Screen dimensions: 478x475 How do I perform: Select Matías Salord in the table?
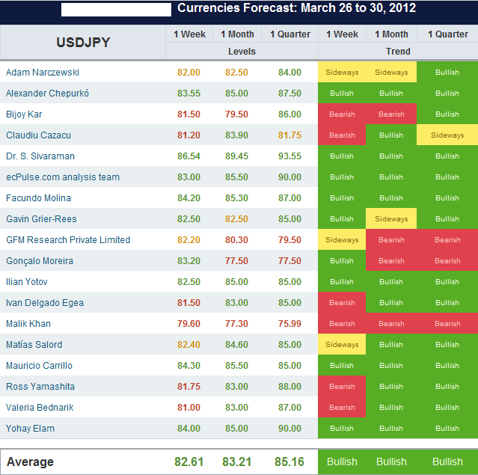point(34,345)
